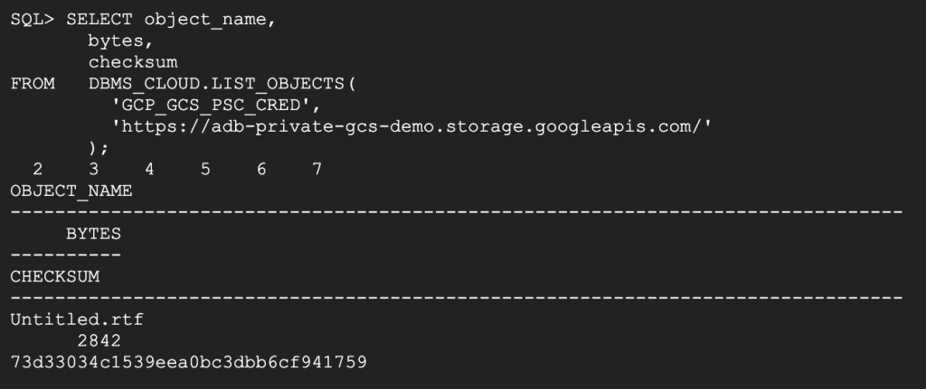Click the closing parenthesis and semicolon

[x=99, y=147]
